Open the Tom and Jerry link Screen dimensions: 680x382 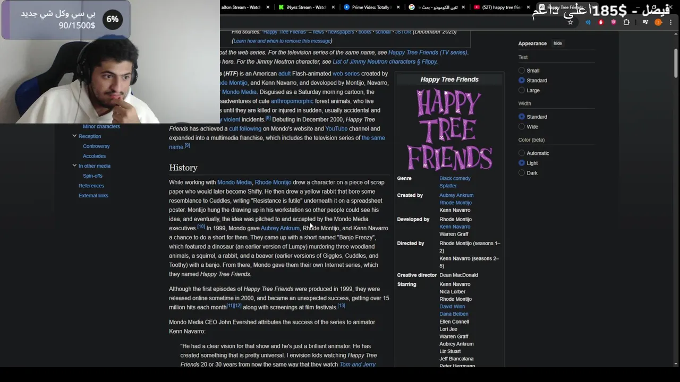[x=358, y=364]
